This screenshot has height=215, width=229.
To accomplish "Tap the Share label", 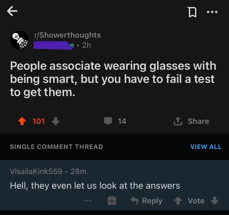I will 198,121.
